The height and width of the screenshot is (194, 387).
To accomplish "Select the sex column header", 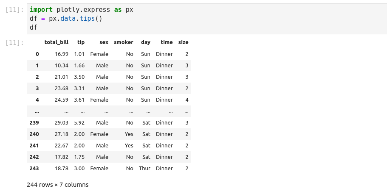I will point(104,42).
